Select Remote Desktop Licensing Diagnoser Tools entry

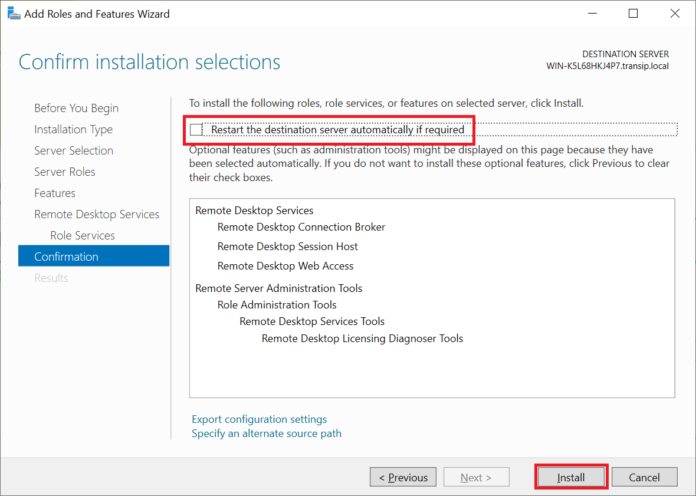click(362, 339)
